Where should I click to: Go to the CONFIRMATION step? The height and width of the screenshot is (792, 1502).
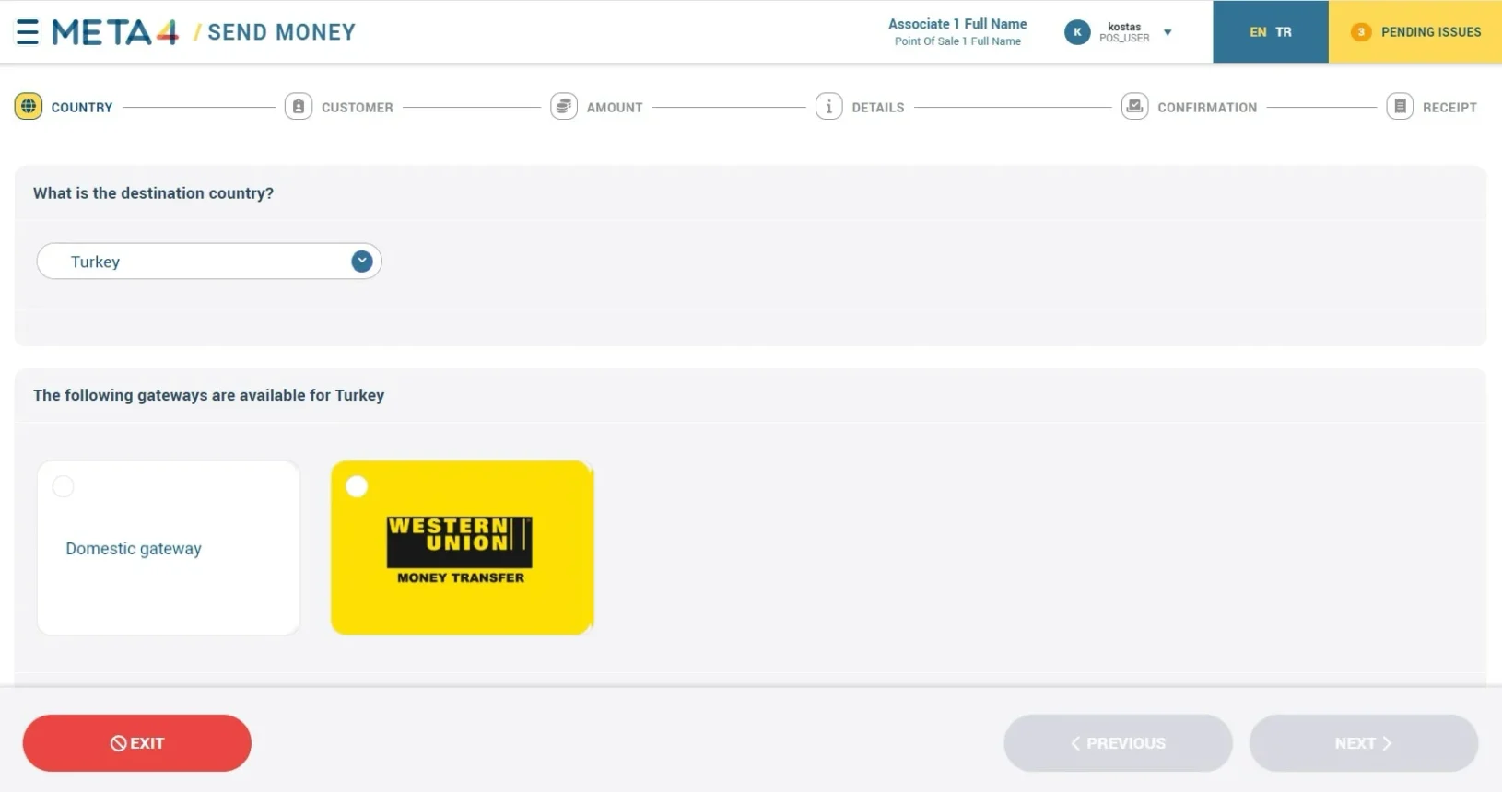coord(1207,108)
